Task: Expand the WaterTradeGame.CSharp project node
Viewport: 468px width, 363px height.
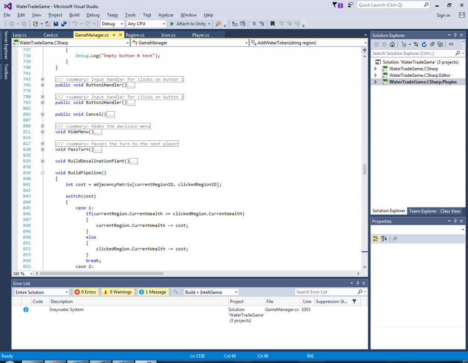Action: tap(376, 69)
